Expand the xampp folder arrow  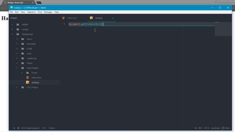[x=12, y=29]
